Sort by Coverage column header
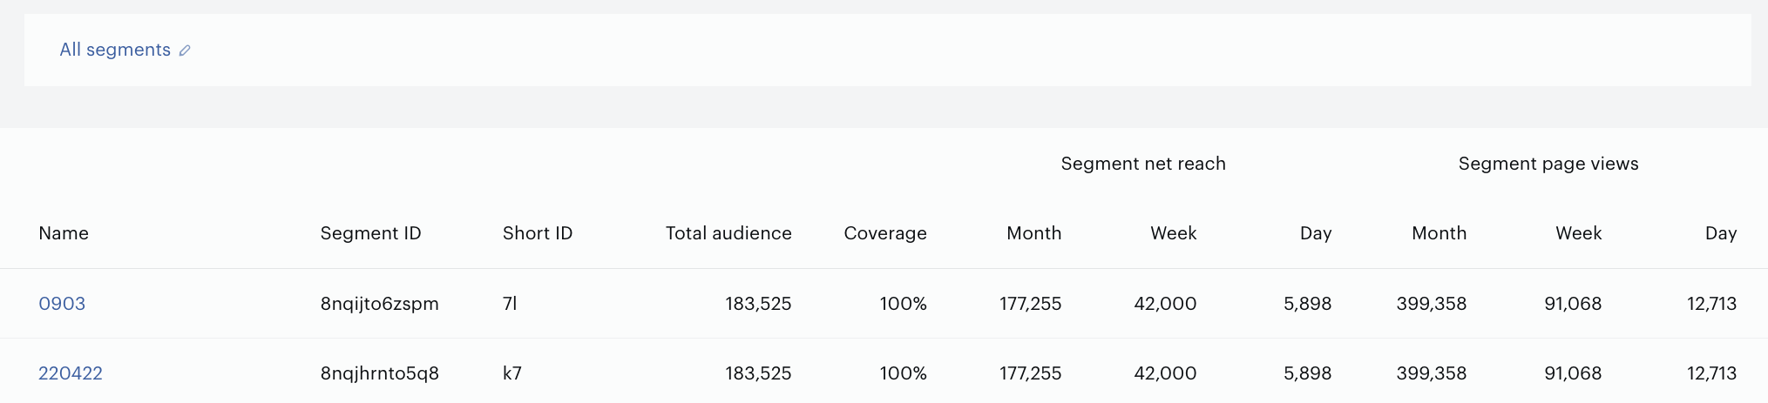Screen dimensions: 1768x403 pos(885,233)
